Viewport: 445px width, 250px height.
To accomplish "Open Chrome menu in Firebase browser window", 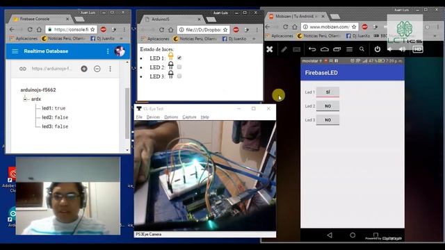I will pos(124,29).
